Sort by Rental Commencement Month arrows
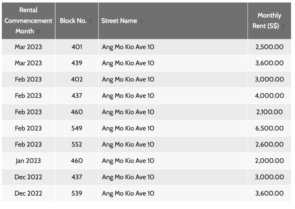The height and width of the screenshot is (209, 295). coord(38,32)
